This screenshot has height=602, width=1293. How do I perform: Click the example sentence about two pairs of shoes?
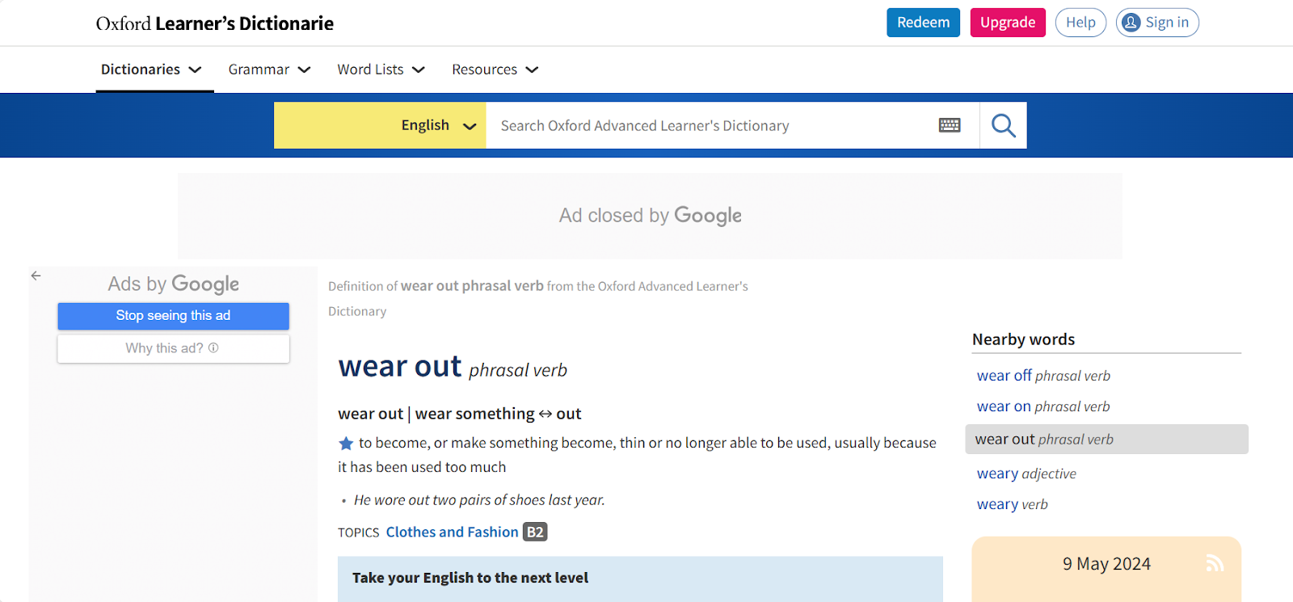(479, 500)
